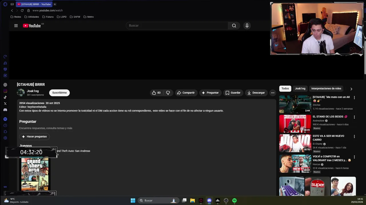Open options for ESTE VA A SER MI NUEVO CARRO
The height and width of the screenshot is (205, 366).
click(x=354, y=137)
